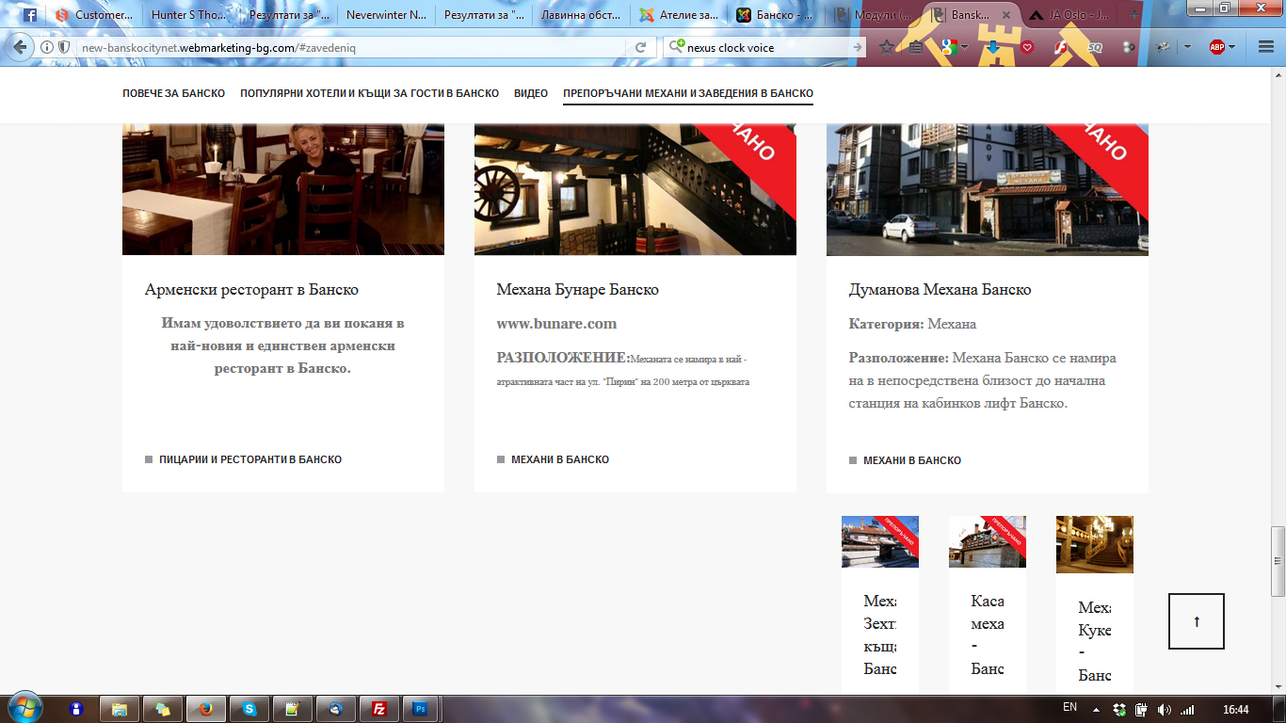Open ПИЦАРИИ И РЕСТОРАНТИ В БАНСКО category
Viewport: 1286px width, 723px height.
coord(250,459)
